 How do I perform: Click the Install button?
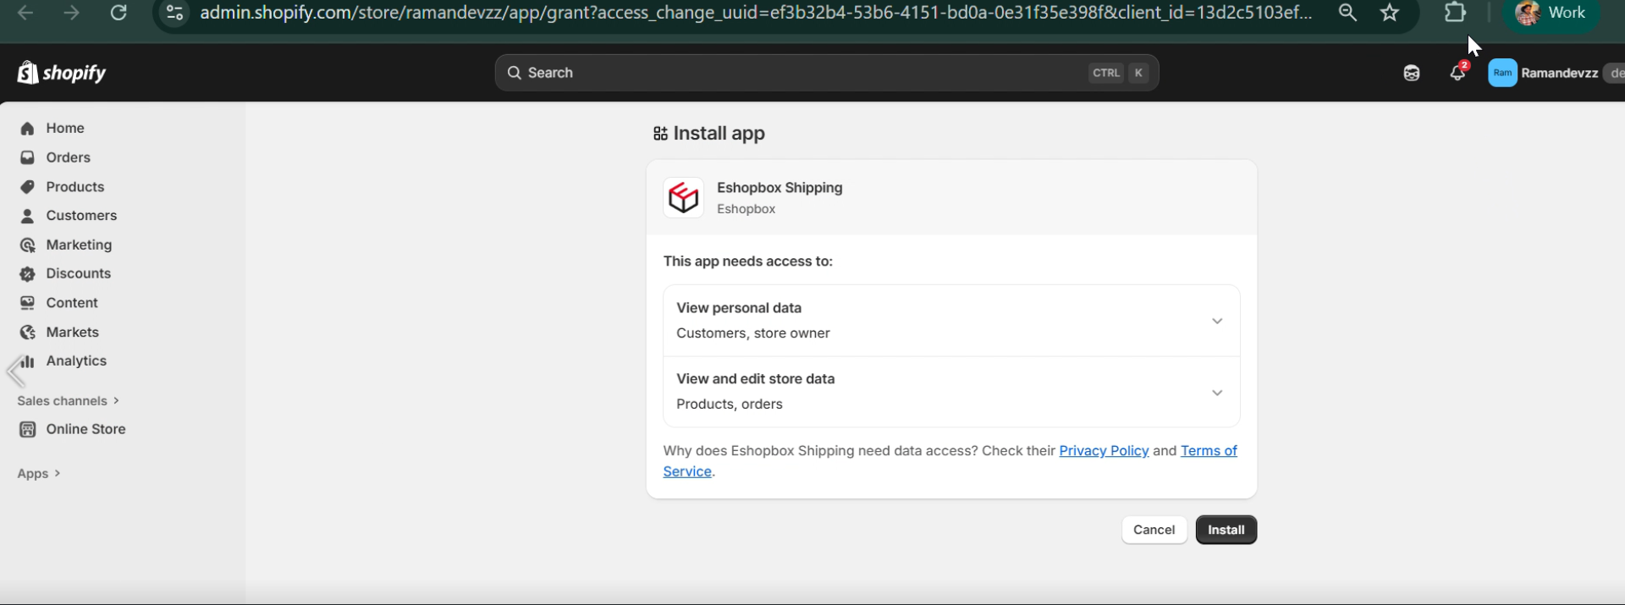[1226, 530]
